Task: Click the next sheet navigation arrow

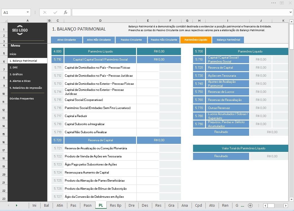Action: [16, 205]
